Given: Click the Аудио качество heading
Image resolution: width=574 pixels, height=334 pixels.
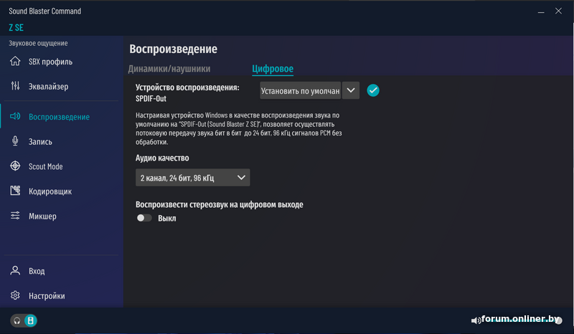Looking at the screenshot, I should click(x=162, y=158).
